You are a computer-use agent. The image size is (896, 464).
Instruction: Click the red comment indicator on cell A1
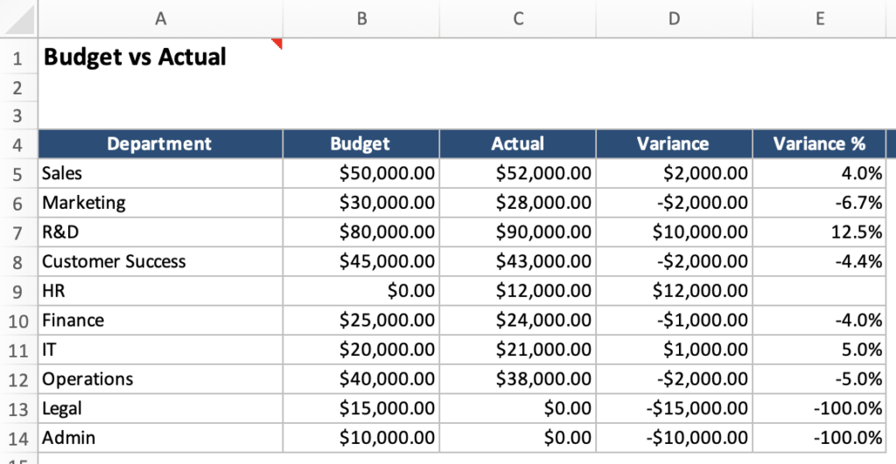click(278, 43)
